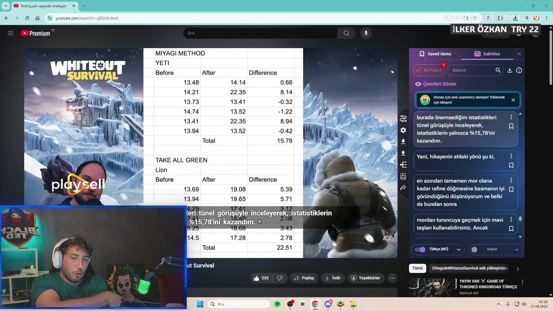Click the 'Teşekkürler' thanks button

point(365,278)
